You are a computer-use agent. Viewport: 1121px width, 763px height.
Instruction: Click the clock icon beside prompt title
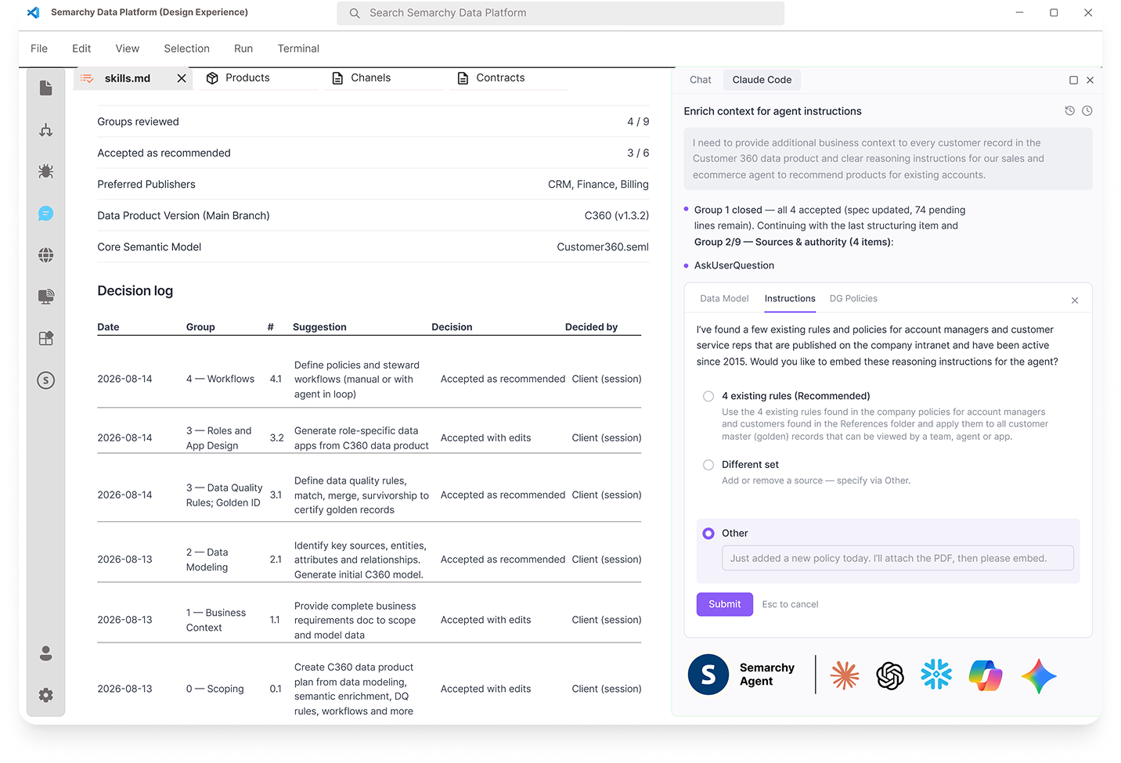pos(1087,111)
